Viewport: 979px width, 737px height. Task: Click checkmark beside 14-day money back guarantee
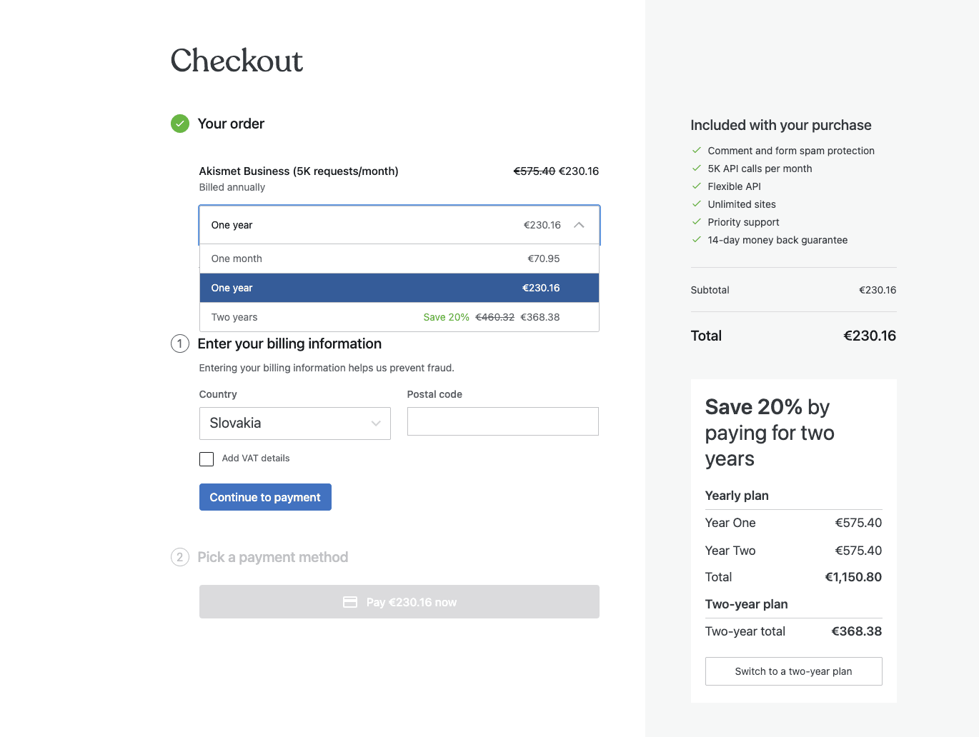(x=697, y=239)
